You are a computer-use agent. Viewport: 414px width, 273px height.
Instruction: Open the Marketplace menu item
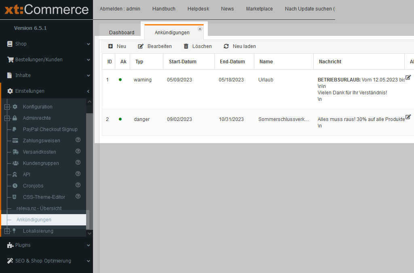259,9
